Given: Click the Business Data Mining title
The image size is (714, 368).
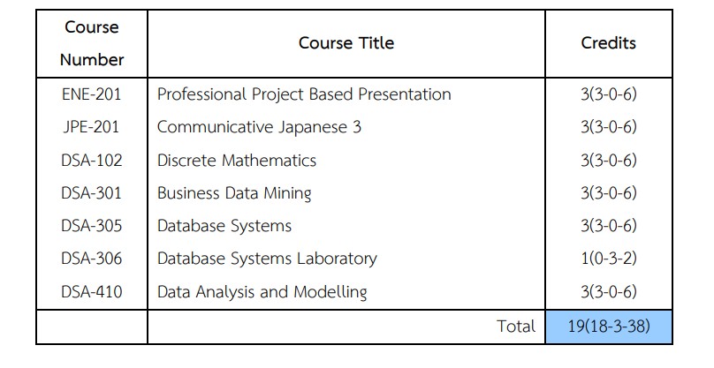Looking at the screenshot, I should (x=234, y=193).
